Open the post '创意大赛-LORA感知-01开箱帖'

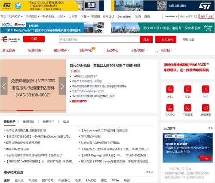click(100, 143)
